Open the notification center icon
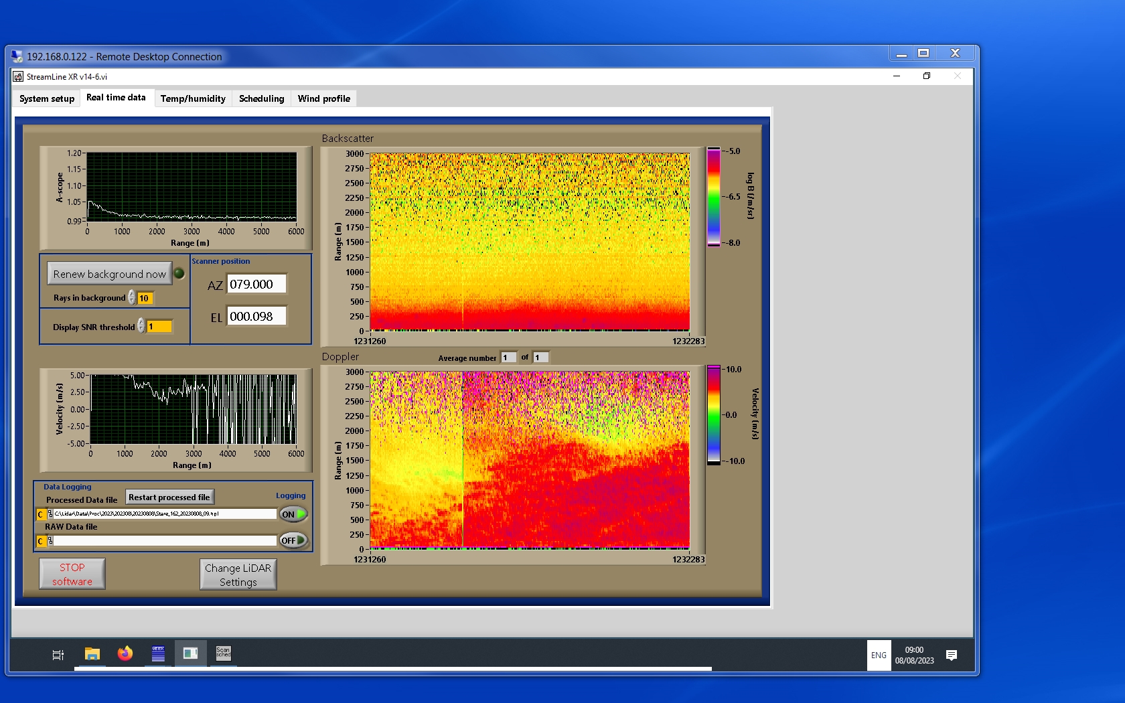Screen dimensions: 1125x703 951,655
